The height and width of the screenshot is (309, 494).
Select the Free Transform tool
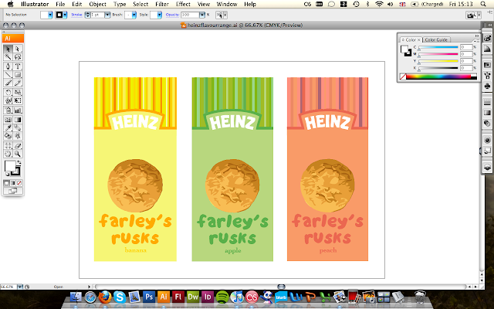click(18, 100)
